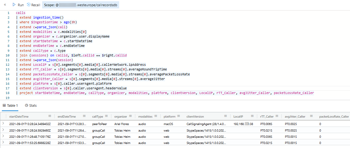This screenshot has width=350, height=148.
Task: Open organizer column menu icon
Action: pos(130,116)
